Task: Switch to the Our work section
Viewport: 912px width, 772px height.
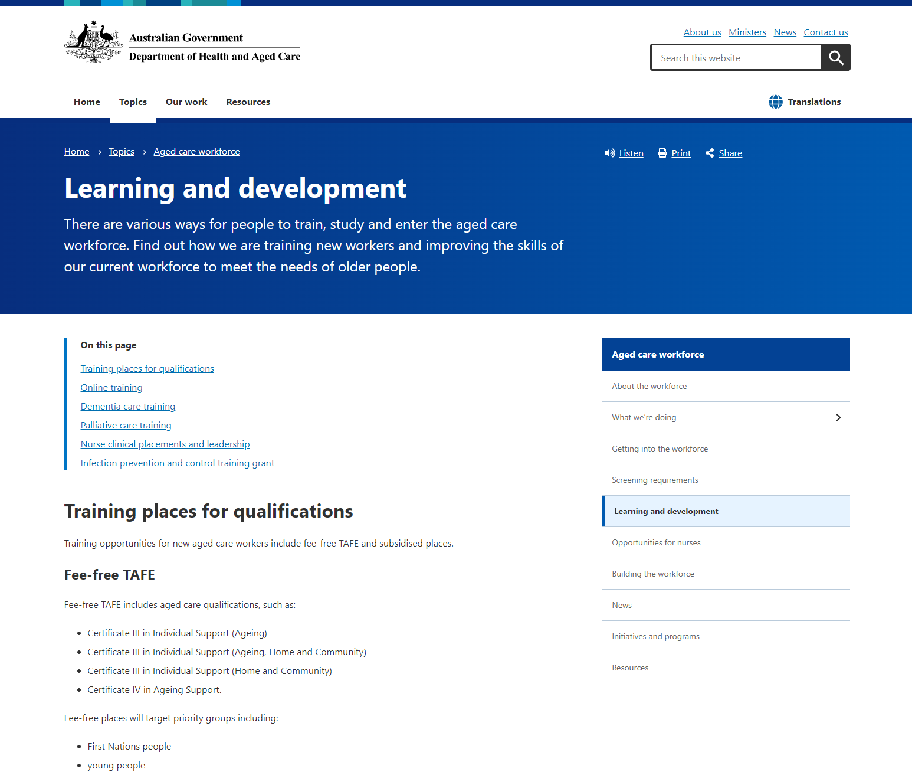Action: click(186, 102)
